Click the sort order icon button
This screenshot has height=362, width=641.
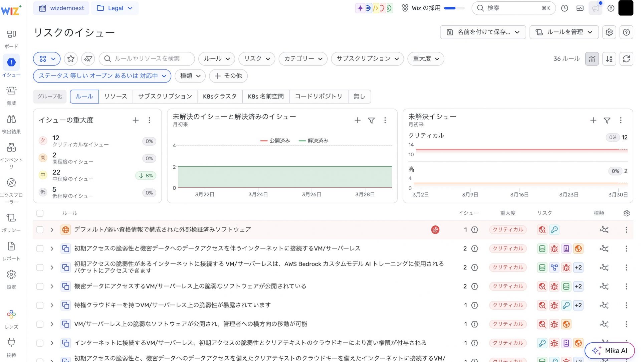click(x=609, y=59)
